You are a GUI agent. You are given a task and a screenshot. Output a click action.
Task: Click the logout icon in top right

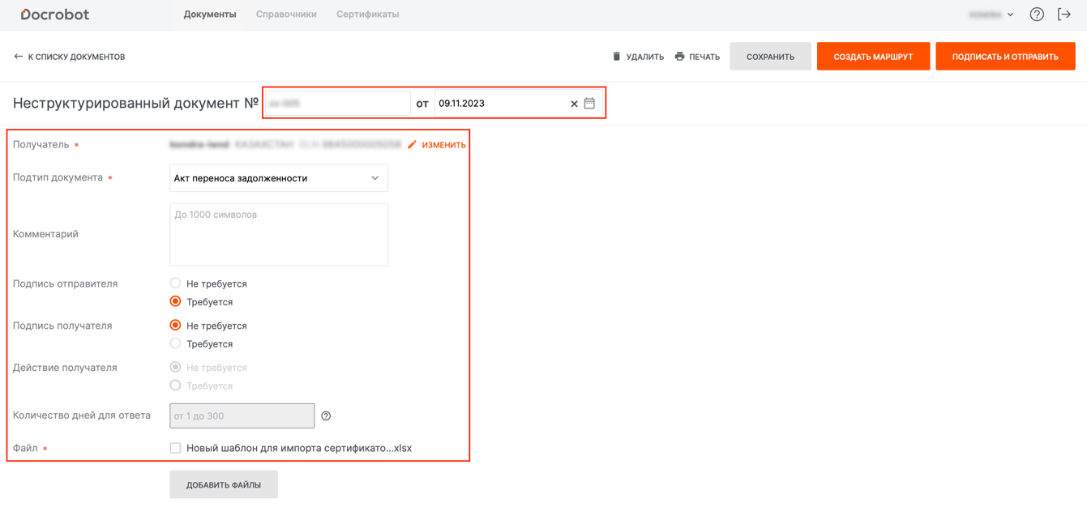point(1064,15)
